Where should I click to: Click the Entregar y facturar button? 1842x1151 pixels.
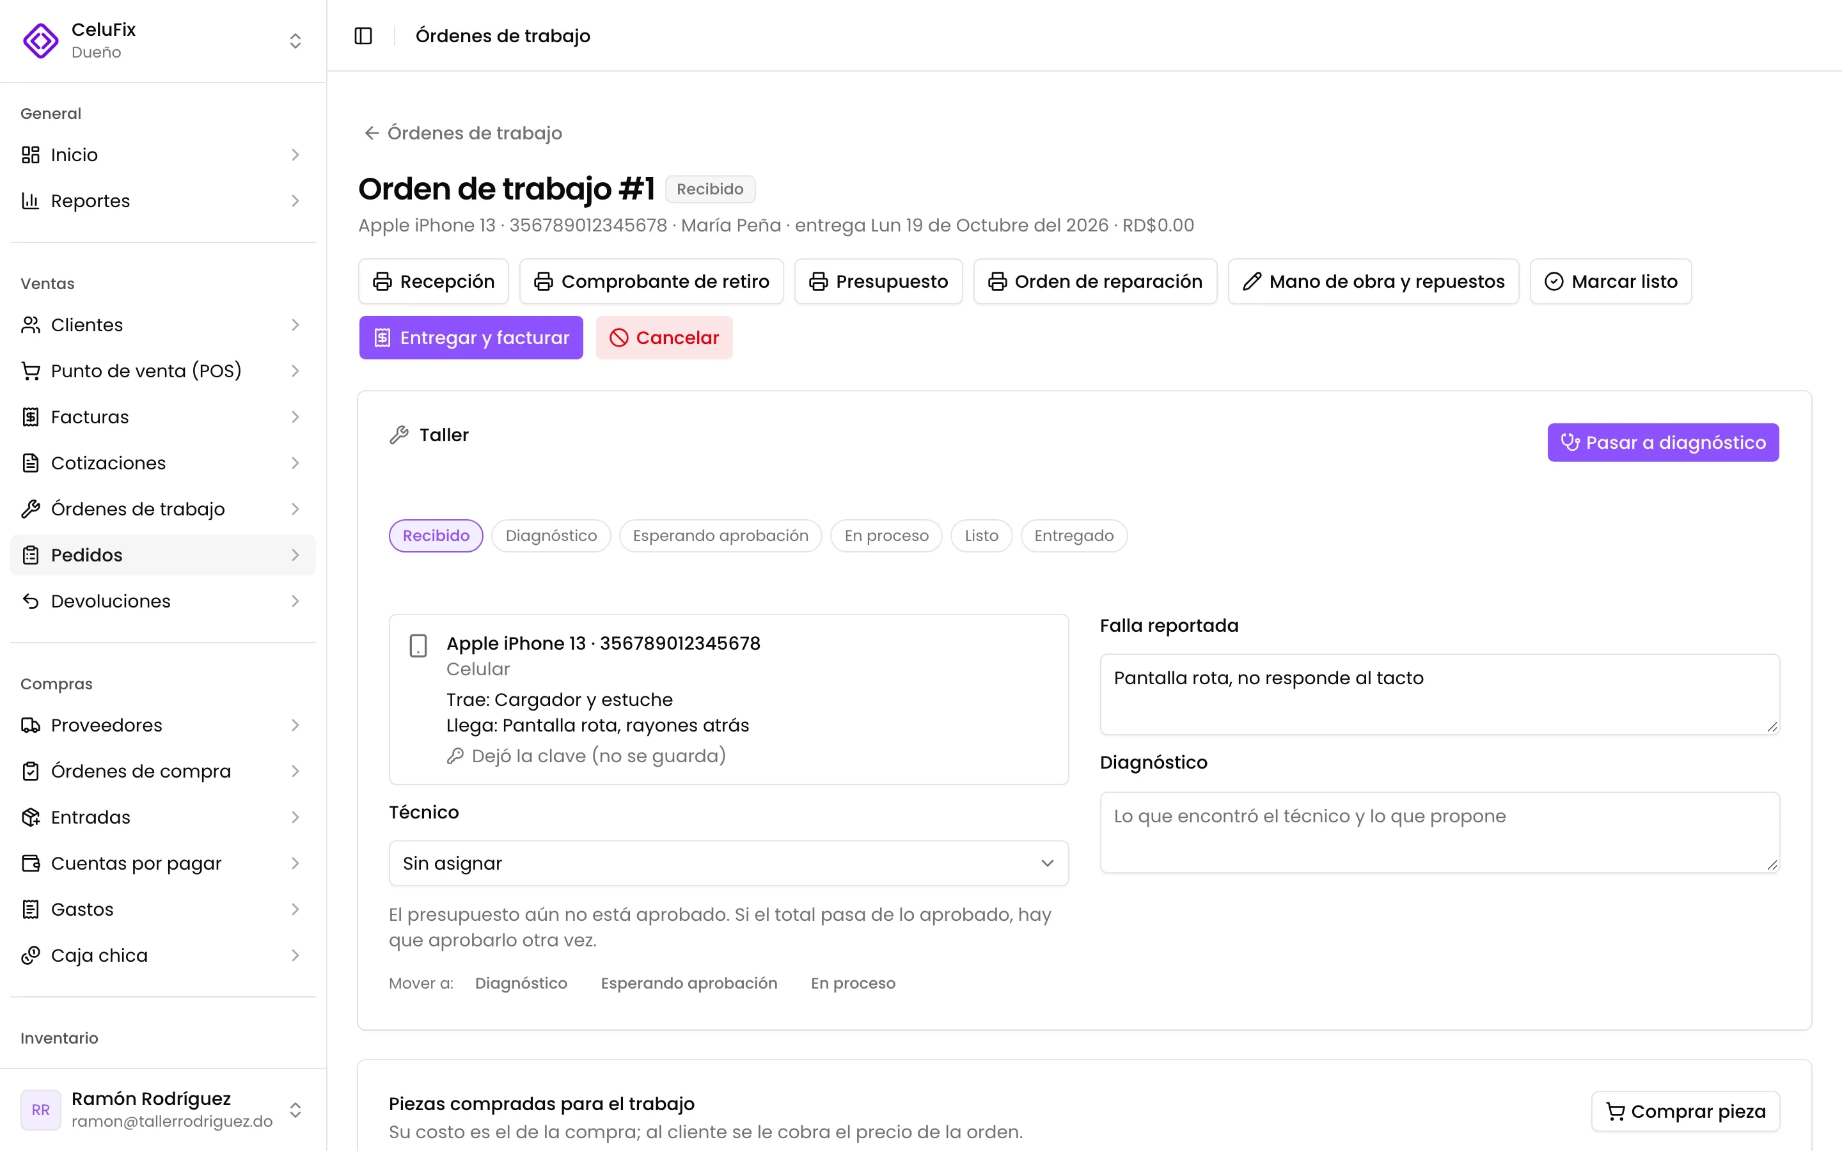pyautogui.click(x=471, y=337)
